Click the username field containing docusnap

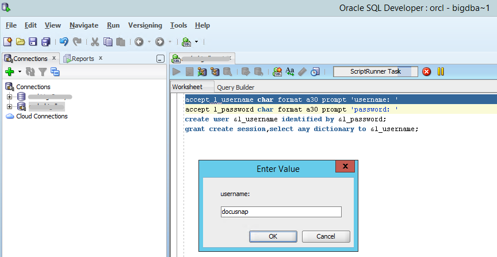(x=281, y=212)
